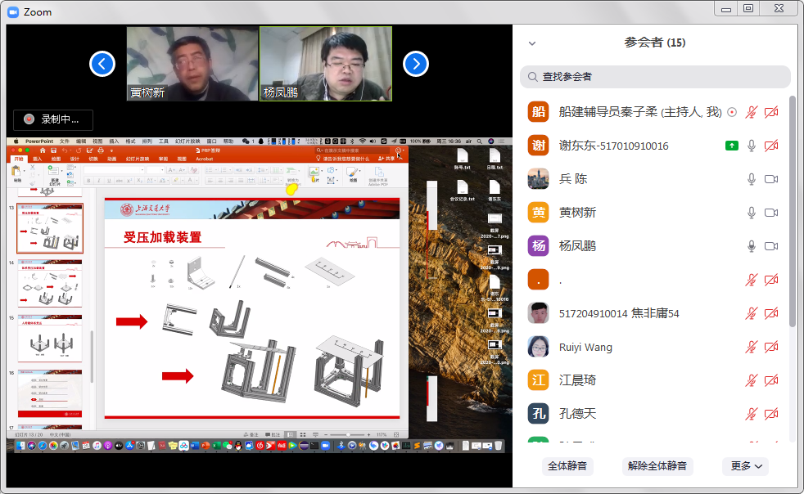Click the bulleted list icon in PowerPoint
804x494 pixels.
click(209, 170)
